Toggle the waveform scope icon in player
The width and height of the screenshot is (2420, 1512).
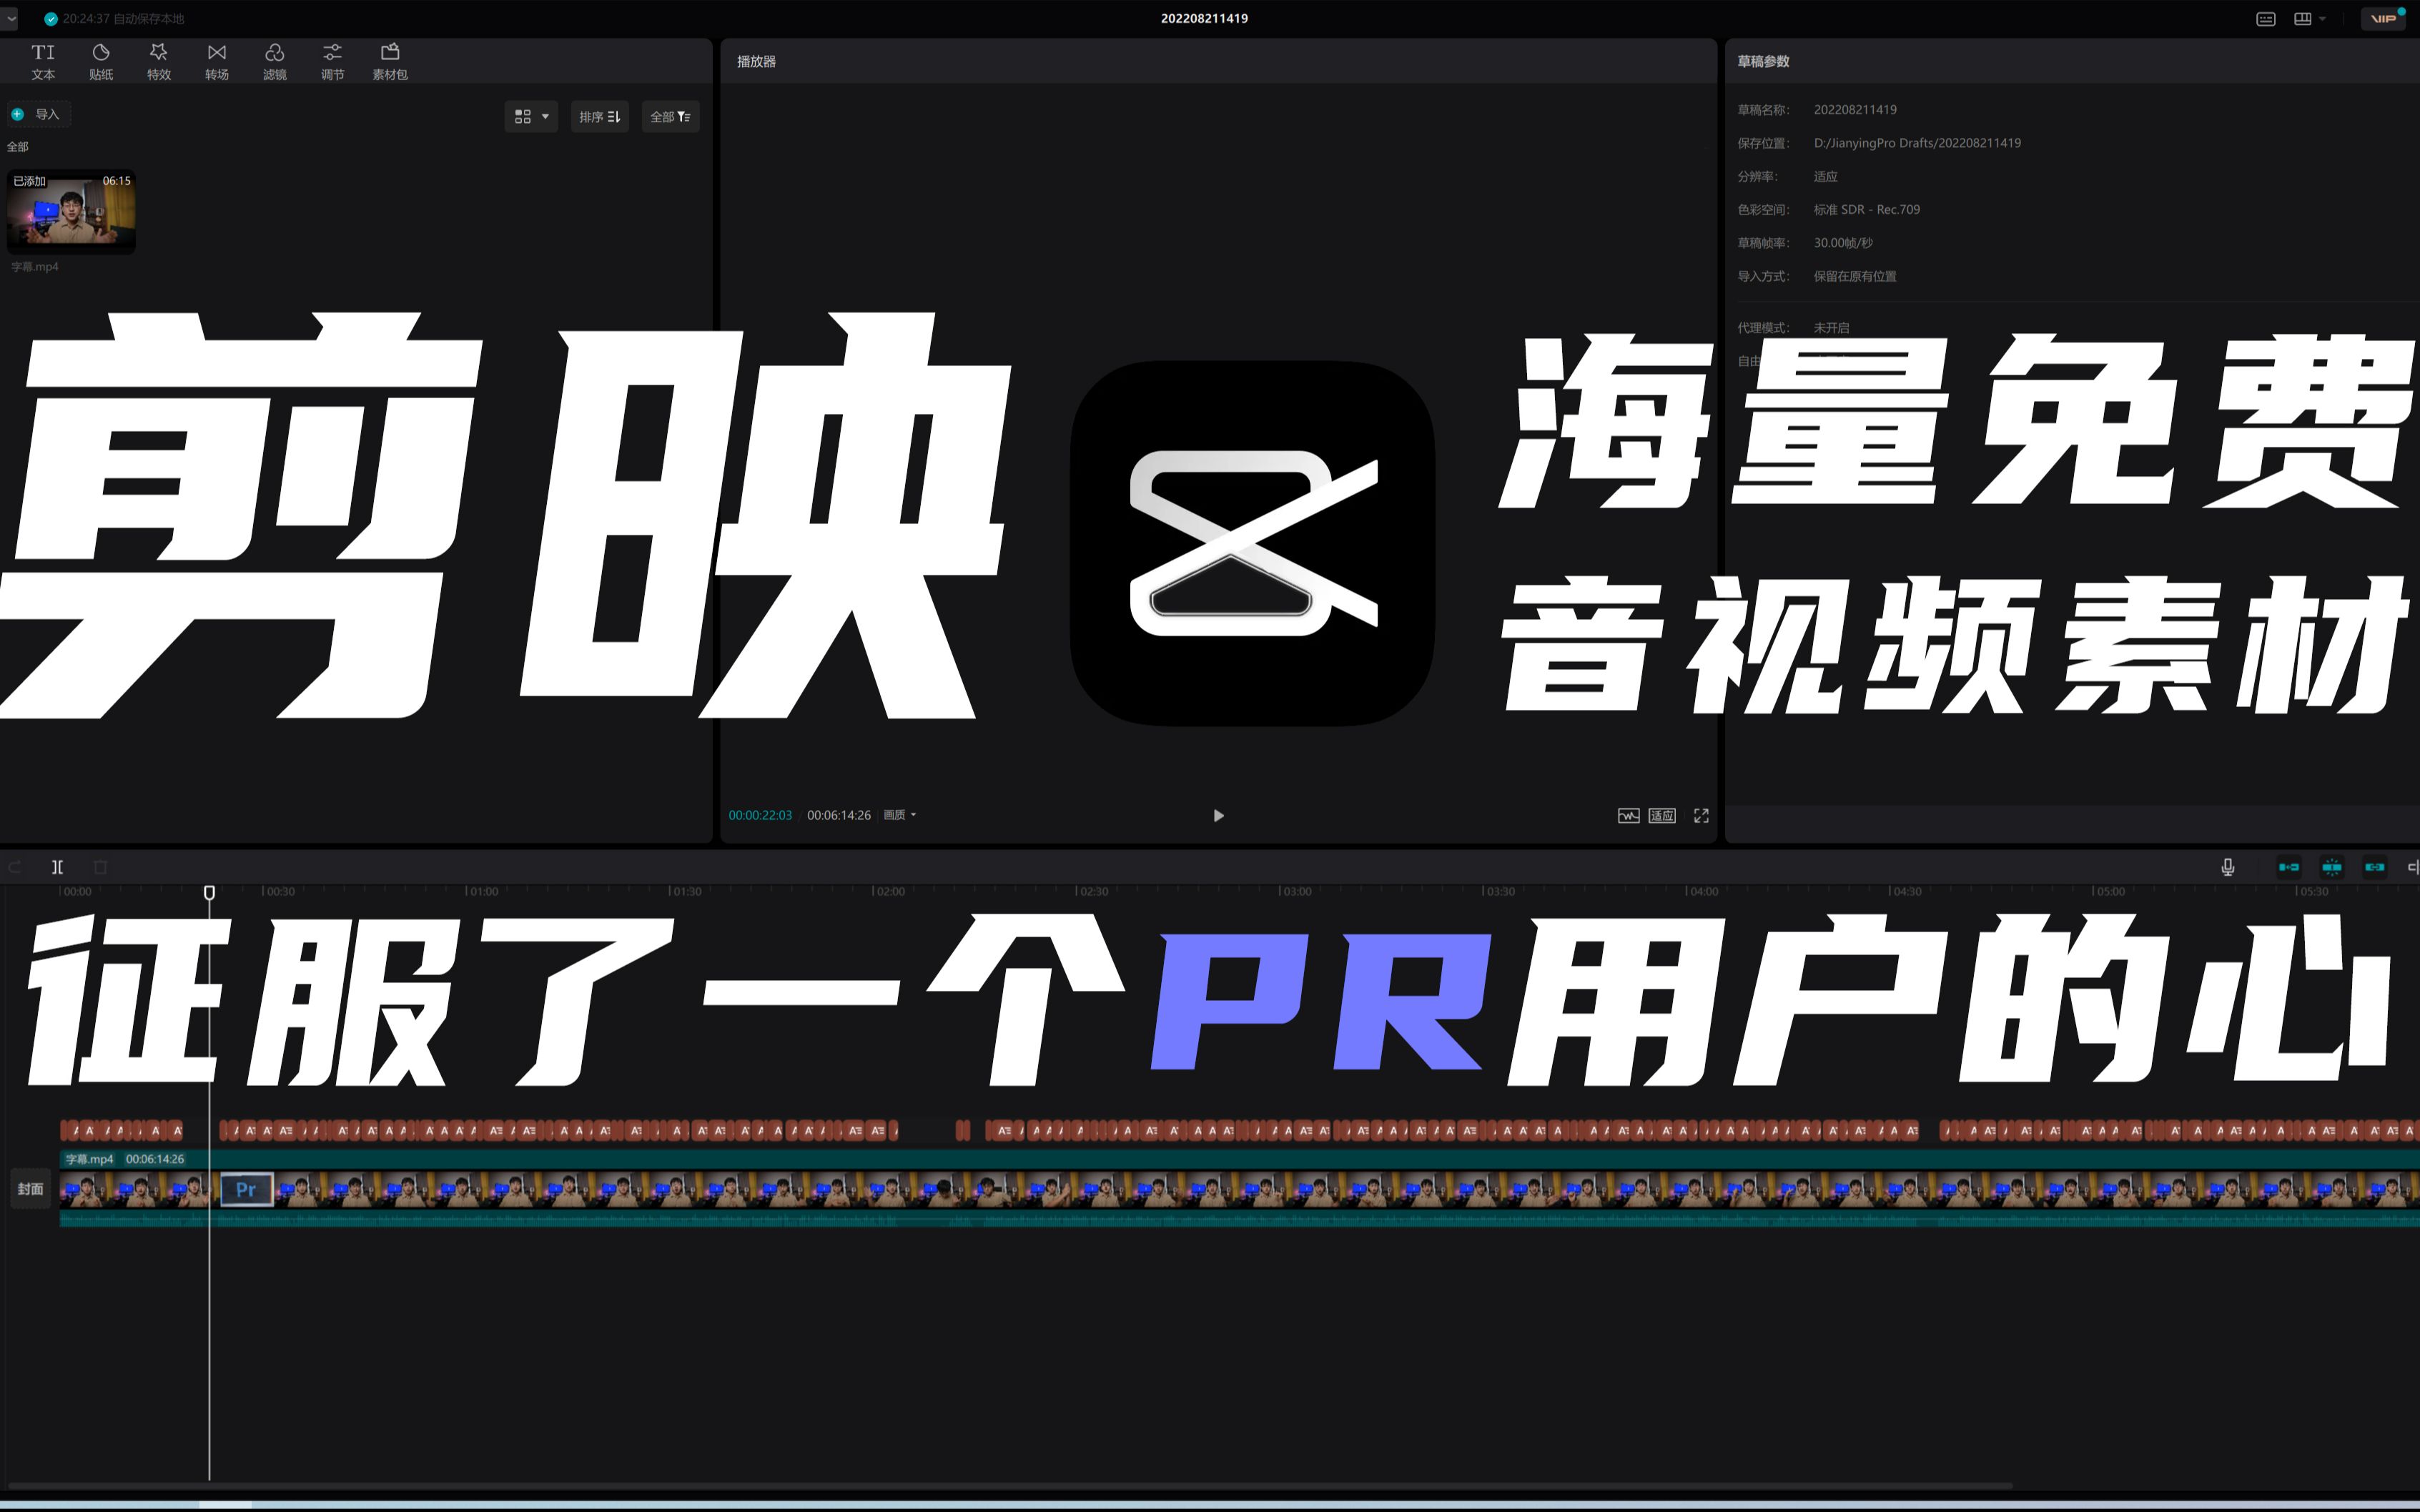(1628, 816)
